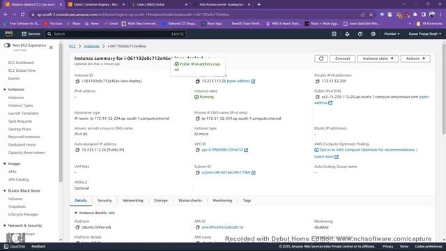Collapse the Instance details section
The width and height of the screenshot is (446, 251).
click(x=76, y=213)
